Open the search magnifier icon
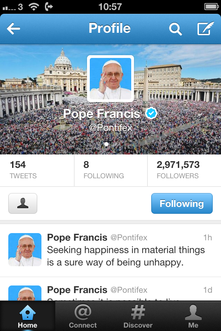This screenshot has width=221, height=331. (x=175, y=29)
